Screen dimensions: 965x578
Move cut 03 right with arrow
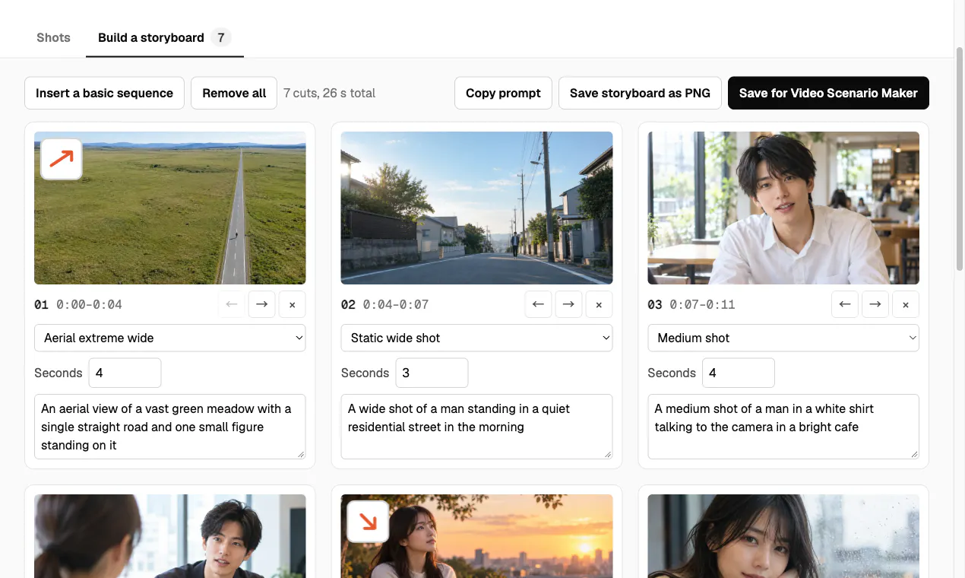875,304
